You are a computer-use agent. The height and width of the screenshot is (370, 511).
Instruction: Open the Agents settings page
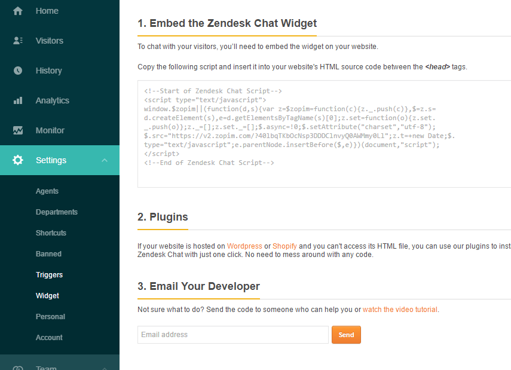pyautogui.click(x=47, y=191)
